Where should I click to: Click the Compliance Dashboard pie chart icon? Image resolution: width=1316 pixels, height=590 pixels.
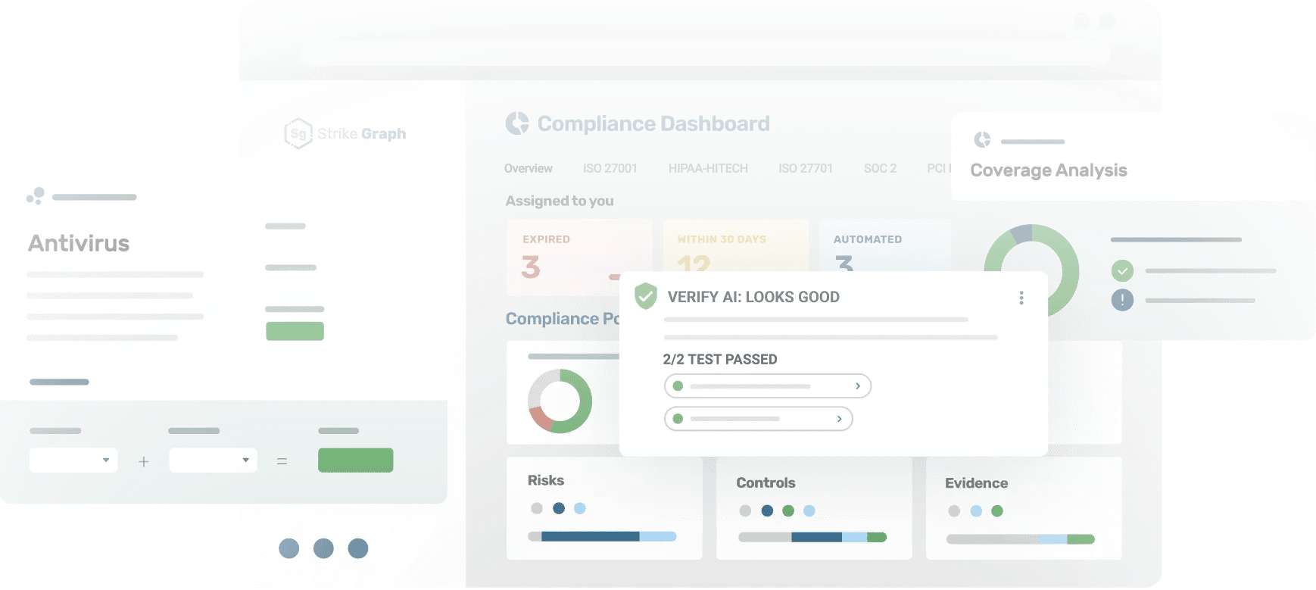click(517, 123)
